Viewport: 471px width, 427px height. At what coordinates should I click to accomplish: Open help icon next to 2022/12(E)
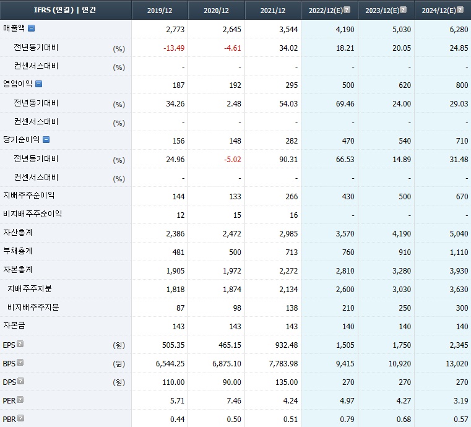click(347, 10)
